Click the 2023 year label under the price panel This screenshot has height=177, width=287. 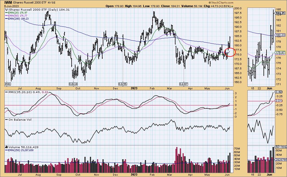pyautogui.click(x=134, y=88)
